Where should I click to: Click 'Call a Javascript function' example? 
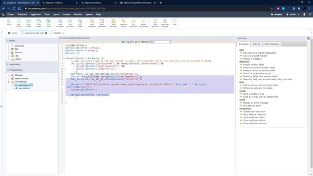[x=255, y=56]
